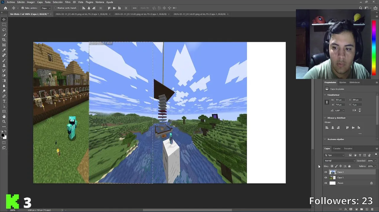Open rotation angle dropdown arrow
Viewport: 379px width, 212px height.
pyautogui.click(x=343, y=110)
